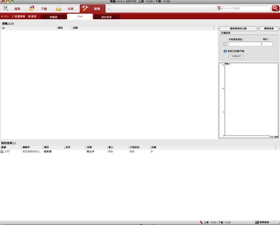Focus the IP or hostname address field
280x225 pixels.
(x=245, y=44)
